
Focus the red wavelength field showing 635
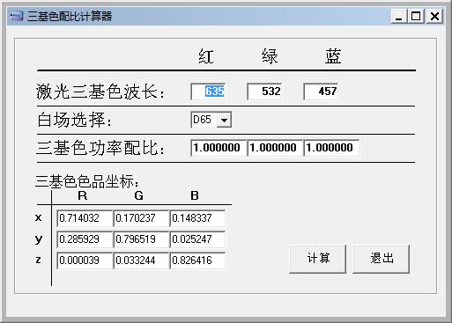208,92
